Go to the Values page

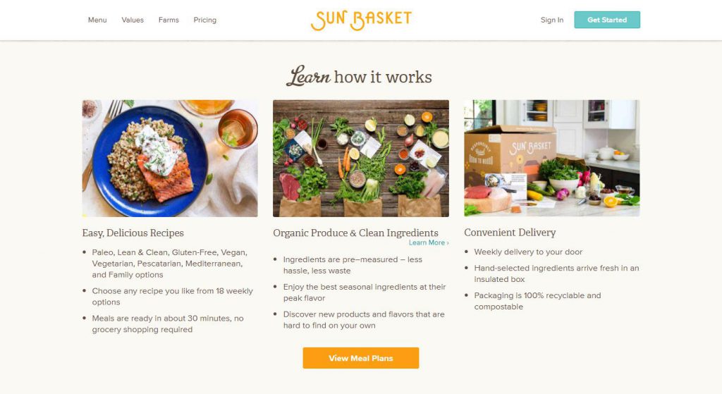pyautogui.click(x=133, y=20)
